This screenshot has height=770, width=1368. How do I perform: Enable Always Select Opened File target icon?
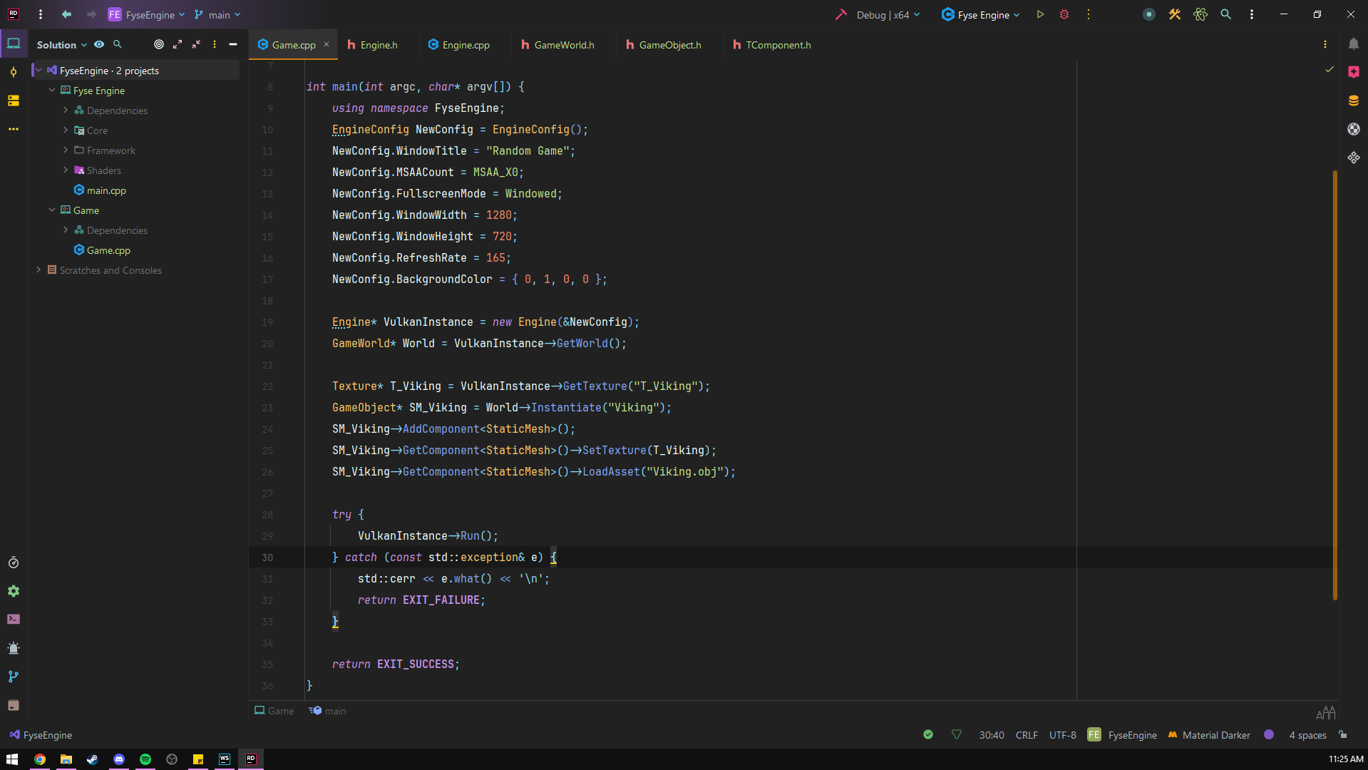[159, 44]
